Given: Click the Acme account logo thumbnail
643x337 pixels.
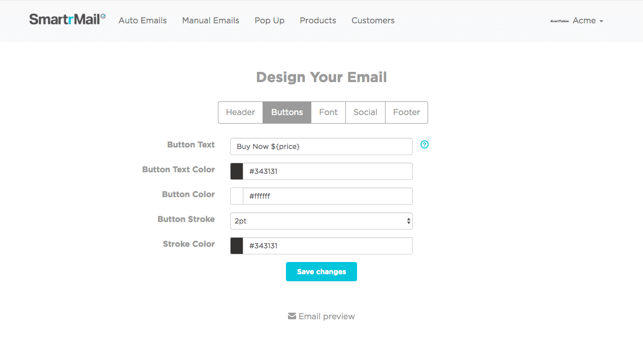Looking at the screenshot, I should 559,21.
